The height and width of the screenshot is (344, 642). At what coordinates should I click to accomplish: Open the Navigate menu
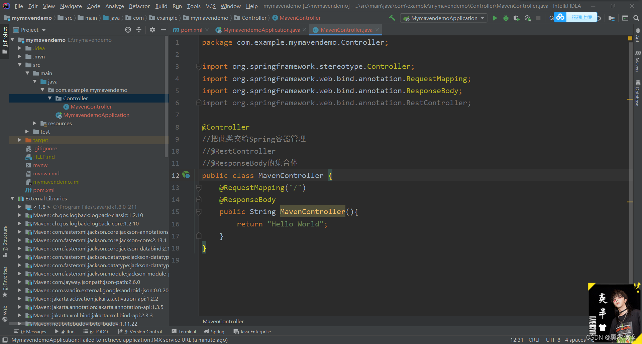[71, 6]
